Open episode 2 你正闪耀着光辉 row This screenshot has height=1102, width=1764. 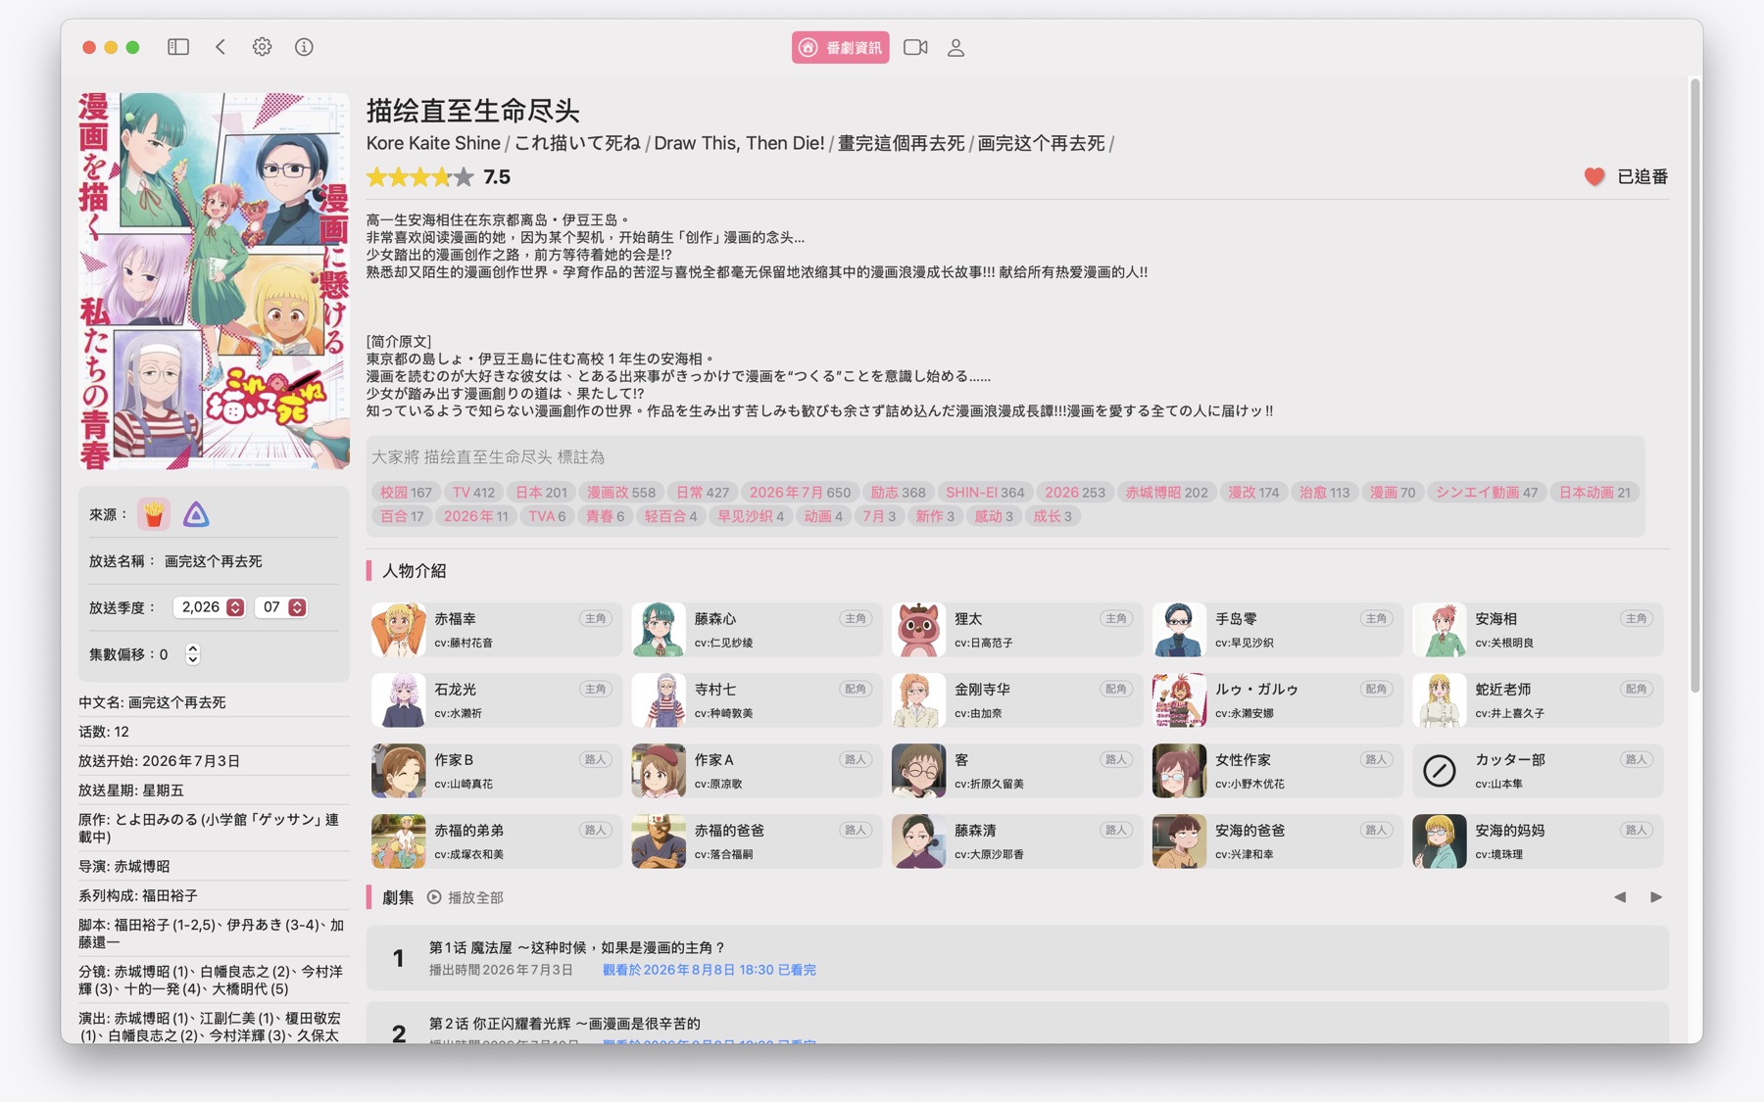(x=1017, y=1023)
